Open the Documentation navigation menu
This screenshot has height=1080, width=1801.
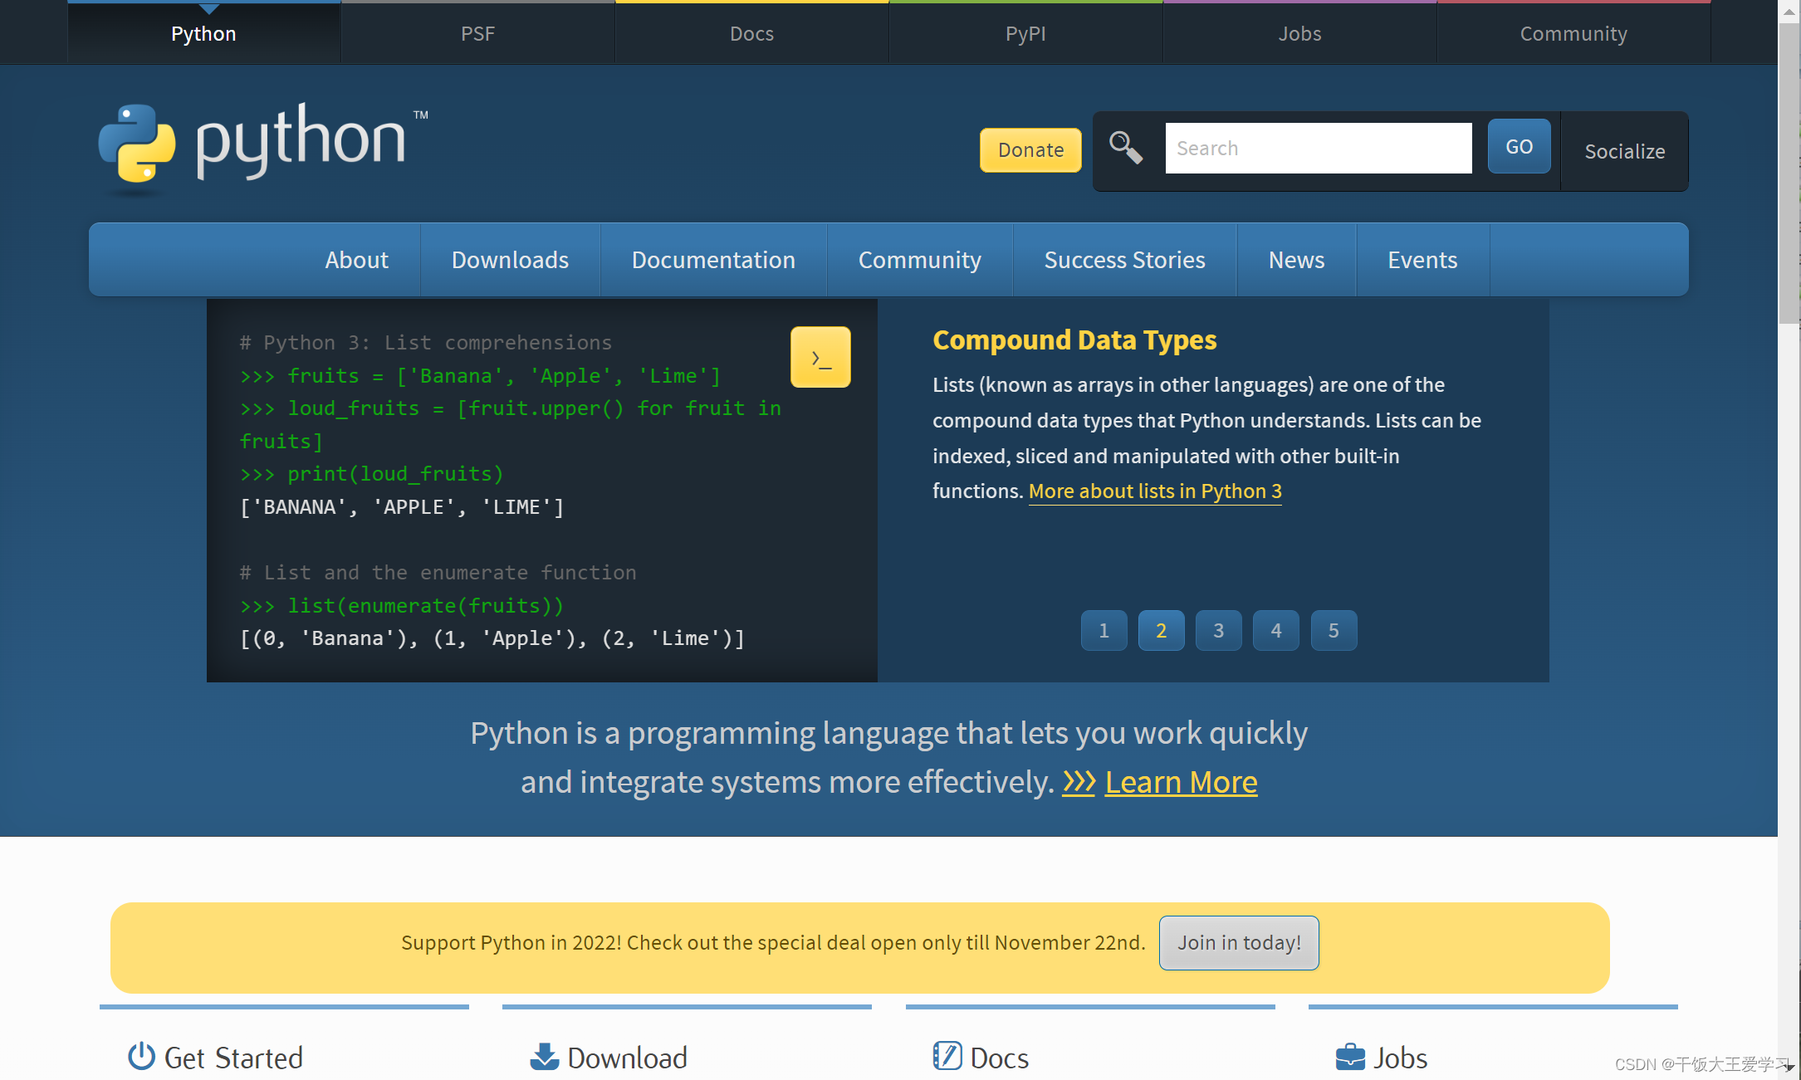click(713, 260)
